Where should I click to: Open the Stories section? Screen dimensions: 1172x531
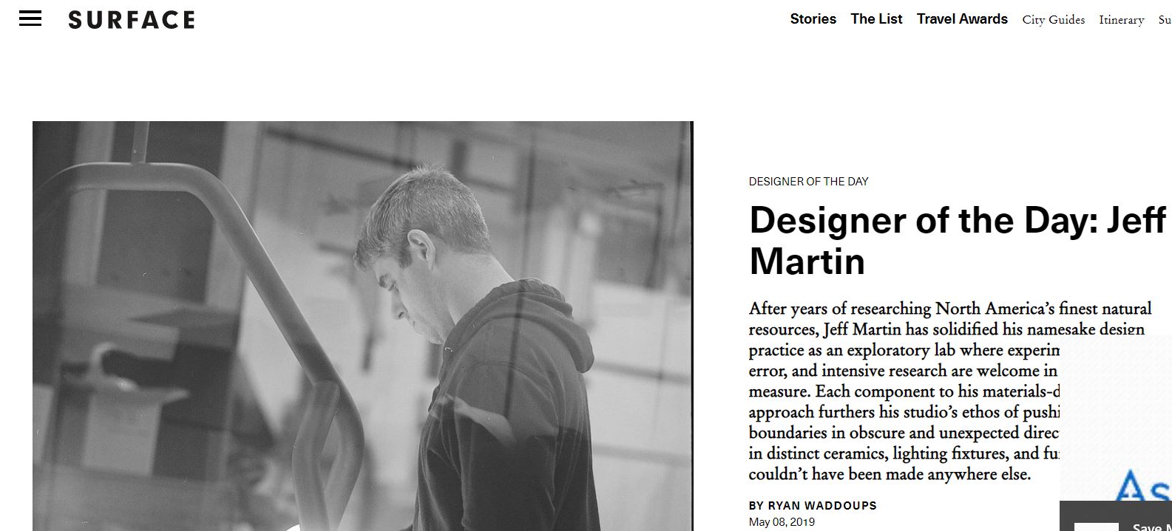tap(813, 19)
